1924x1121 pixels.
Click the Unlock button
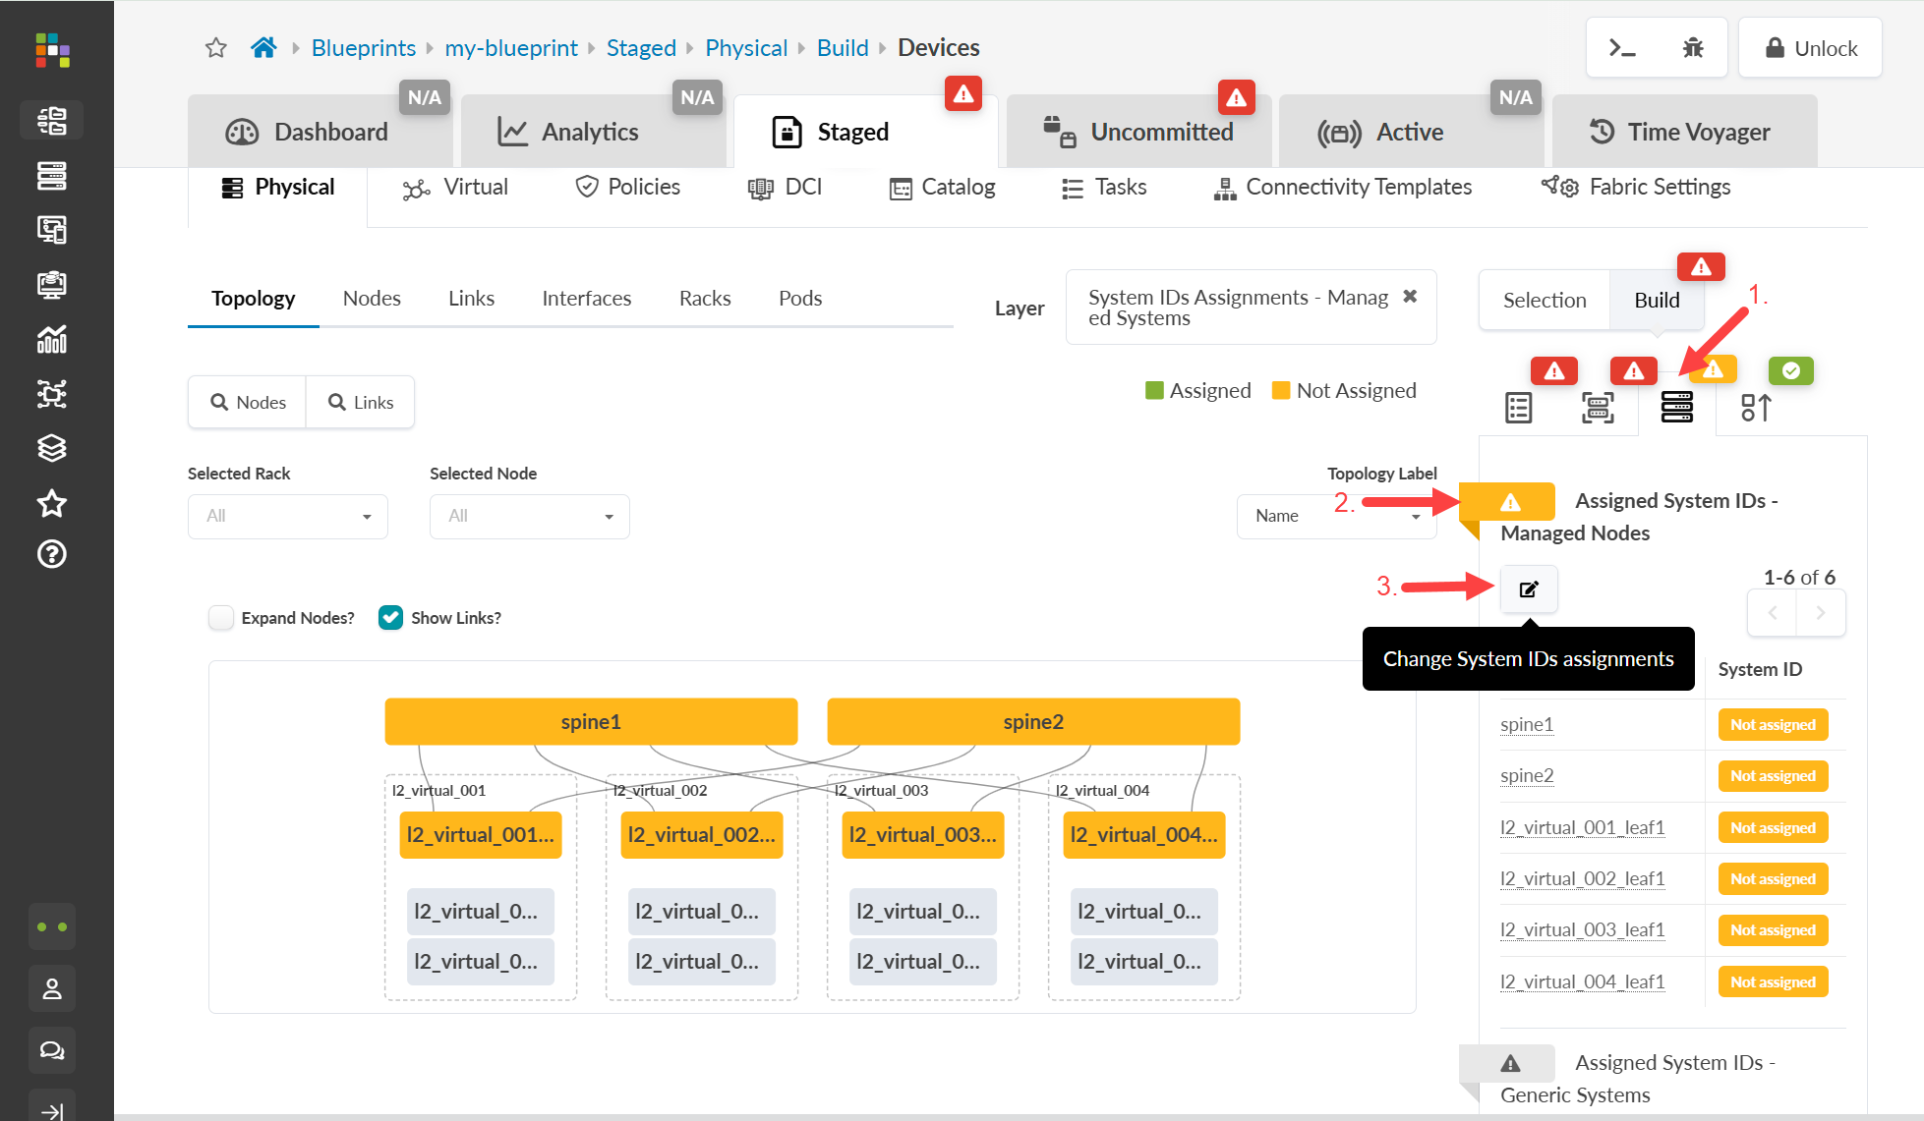point(1810,48)
